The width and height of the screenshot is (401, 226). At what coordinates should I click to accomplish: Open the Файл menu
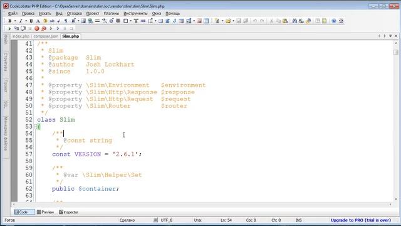(13, 13)
